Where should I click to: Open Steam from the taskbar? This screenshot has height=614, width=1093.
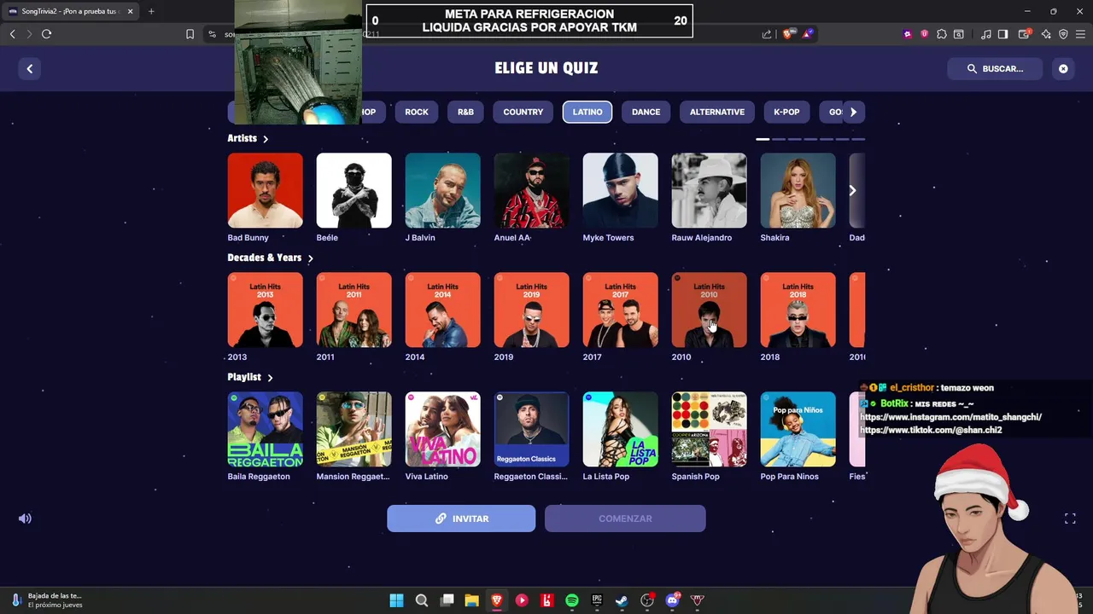pyautogui.click(x=622, y=600)
